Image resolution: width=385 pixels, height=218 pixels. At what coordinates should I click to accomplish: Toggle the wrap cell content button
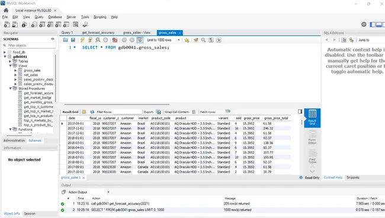(x=194, y=112)
